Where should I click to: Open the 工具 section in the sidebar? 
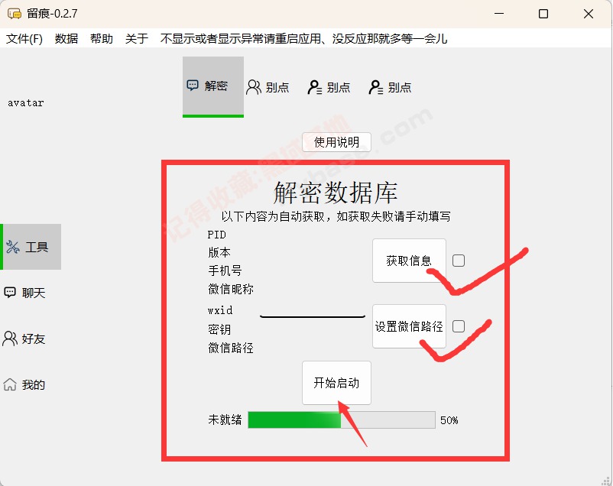pos(31,247)
